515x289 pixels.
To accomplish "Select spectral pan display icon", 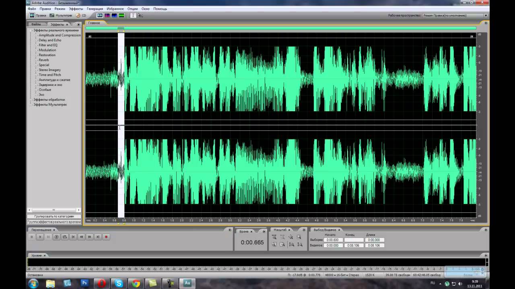I will (x=114, y=15).
